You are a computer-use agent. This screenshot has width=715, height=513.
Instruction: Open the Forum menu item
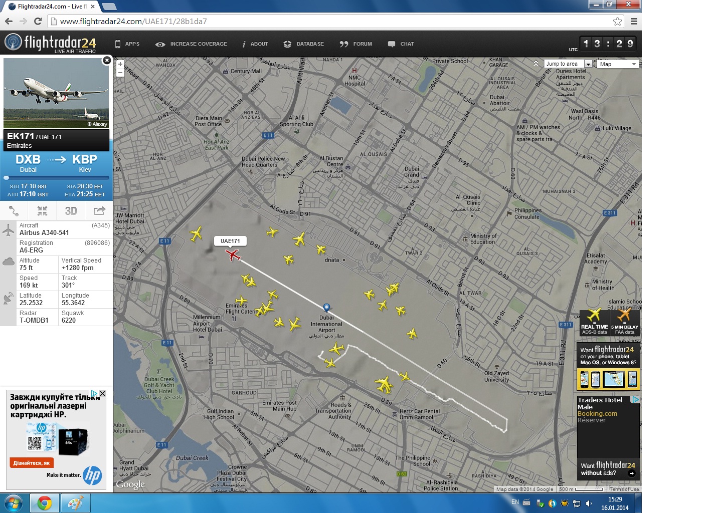click(x=355, y=44)
